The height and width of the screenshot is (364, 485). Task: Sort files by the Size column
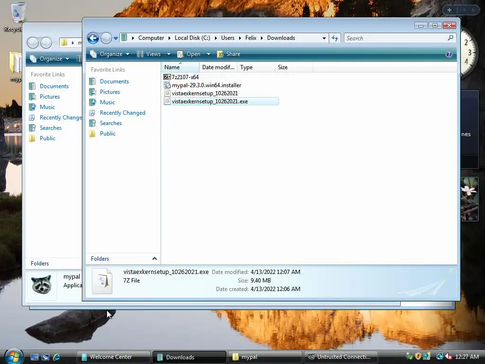tap(294, 67)
